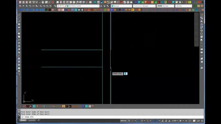The image size is (221, 124).
Task: Toggle Isometric drafting in status bar
Action: [147, 121]
